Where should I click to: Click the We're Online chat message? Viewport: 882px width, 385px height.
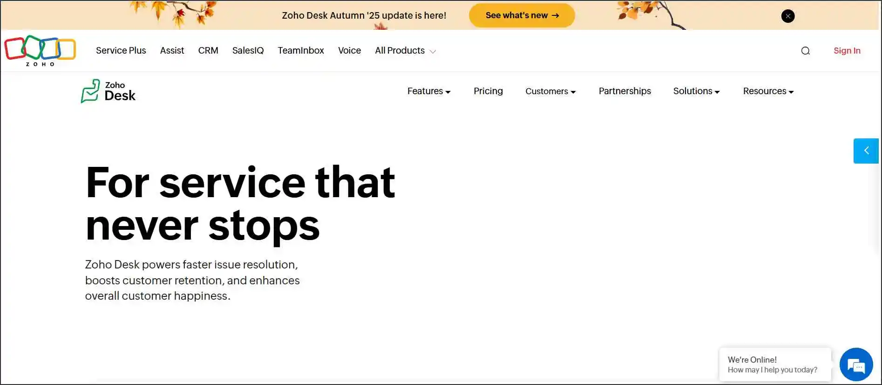(x=775, y=364)
